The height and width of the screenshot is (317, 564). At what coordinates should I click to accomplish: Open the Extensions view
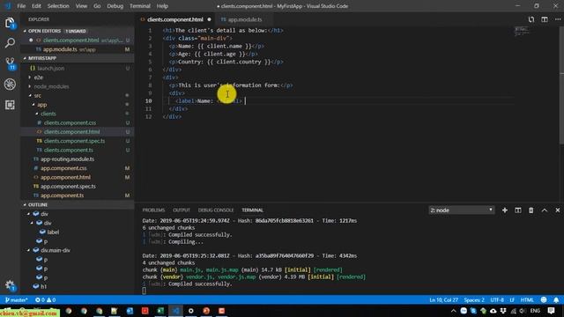10,105
